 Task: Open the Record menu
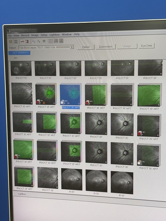click(x=25, y=35)
